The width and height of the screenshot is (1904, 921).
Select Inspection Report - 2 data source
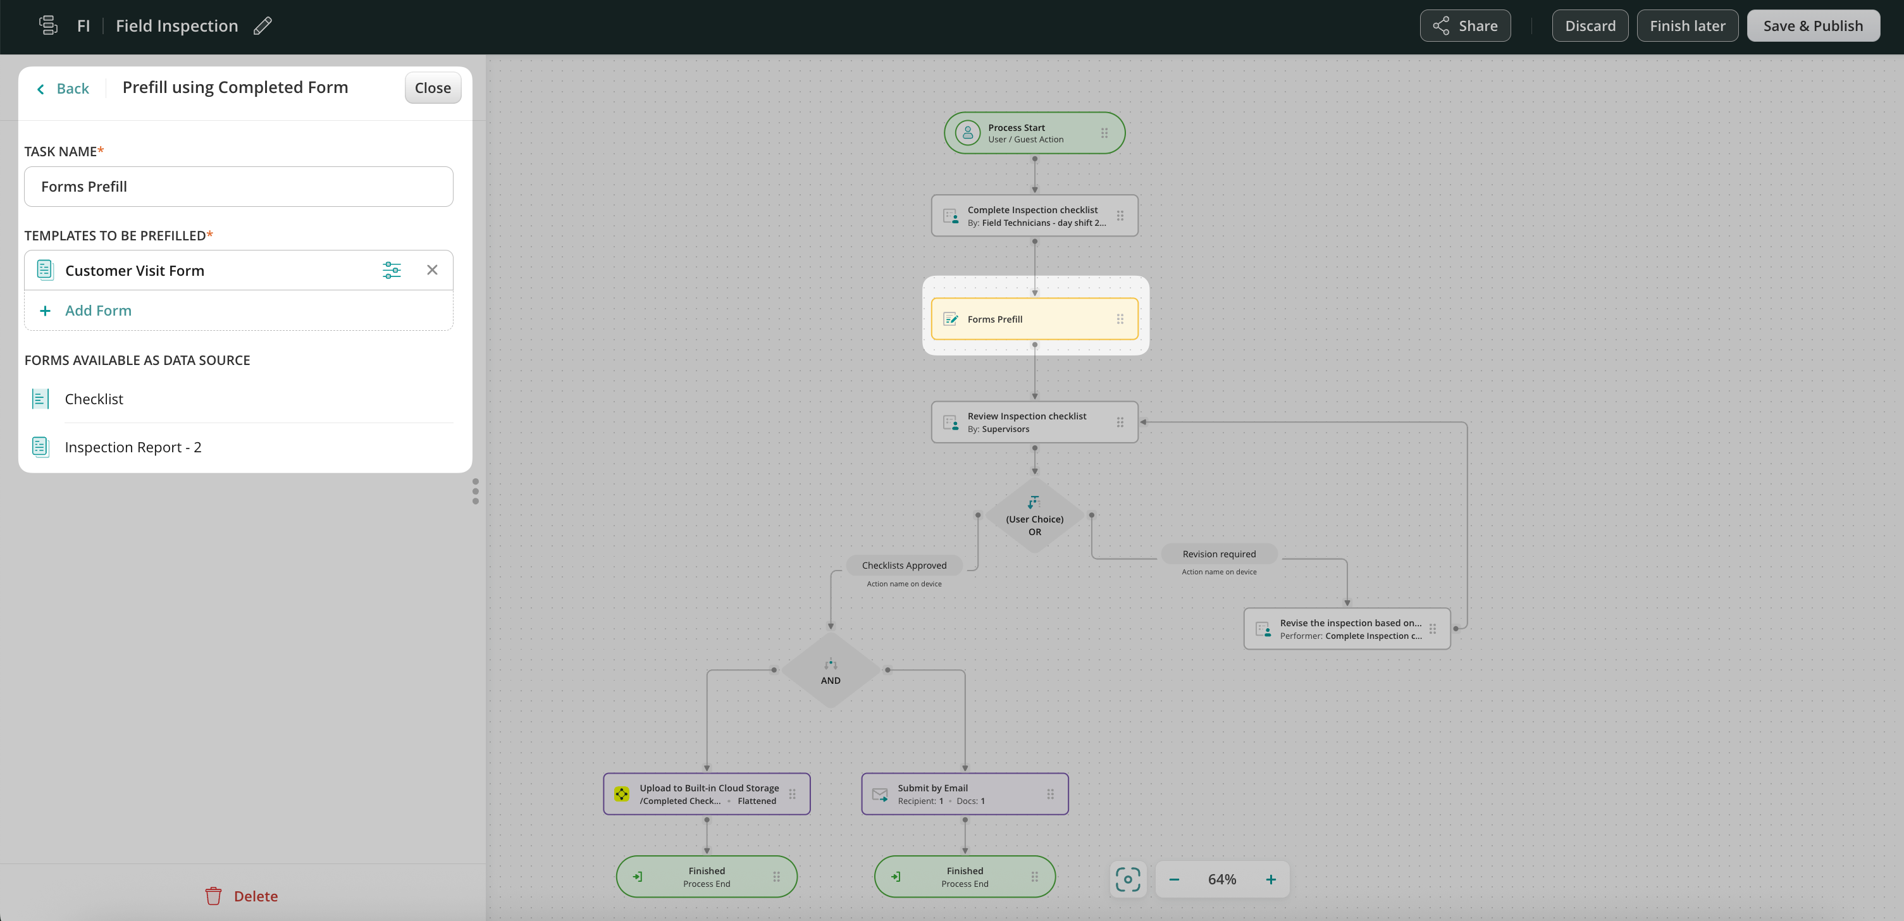[x=133, y=447]
